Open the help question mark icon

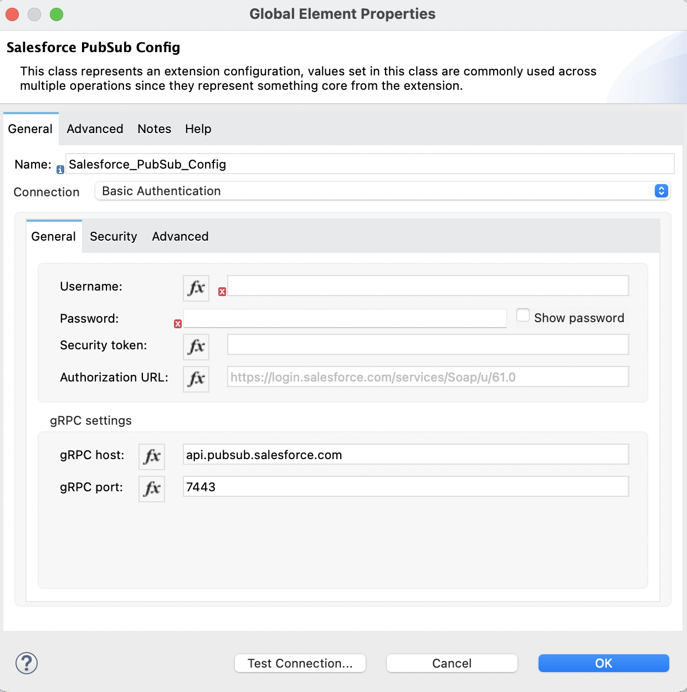coord(26,663)
